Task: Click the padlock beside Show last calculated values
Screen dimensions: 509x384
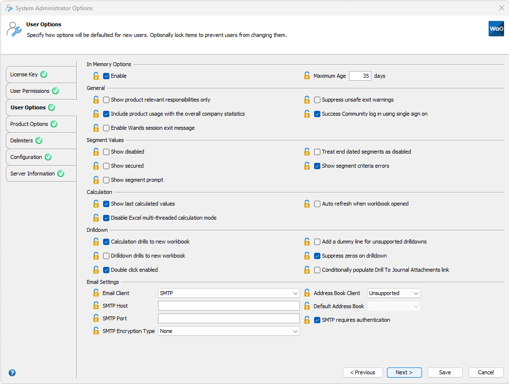Action: 96,204
